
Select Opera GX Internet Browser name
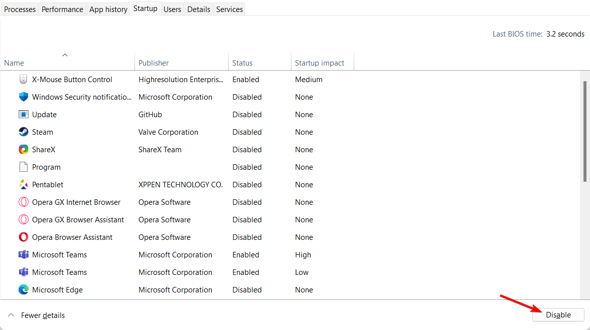click(76, 202)
